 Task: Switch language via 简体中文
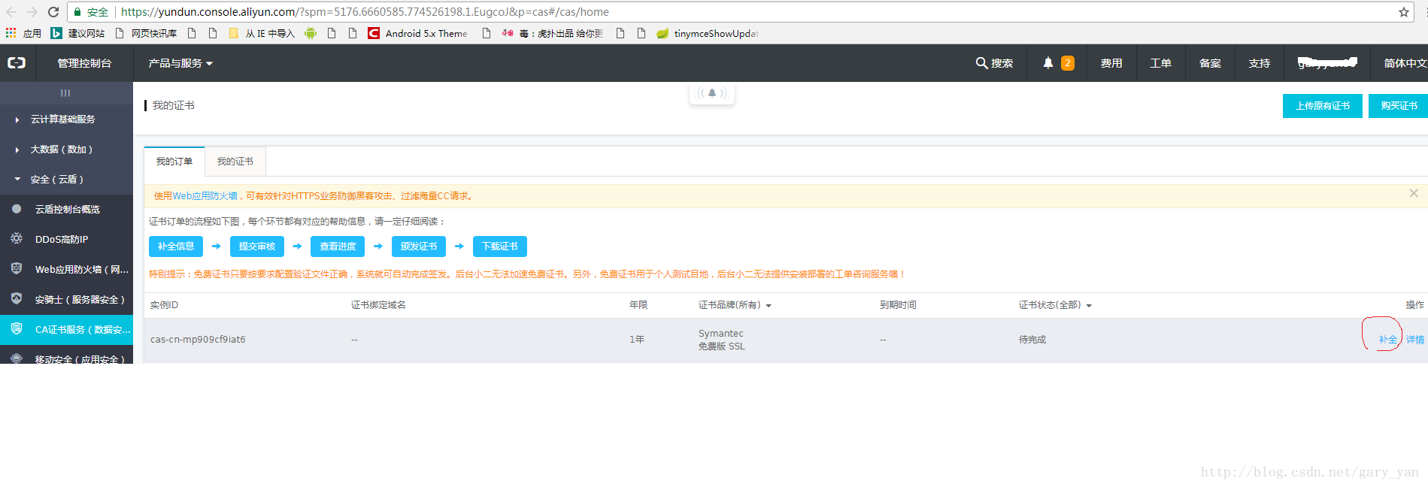[1405, 63]
